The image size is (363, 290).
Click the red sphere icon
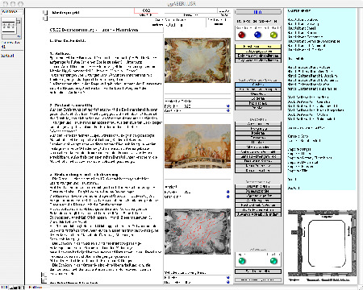point(241,35)
